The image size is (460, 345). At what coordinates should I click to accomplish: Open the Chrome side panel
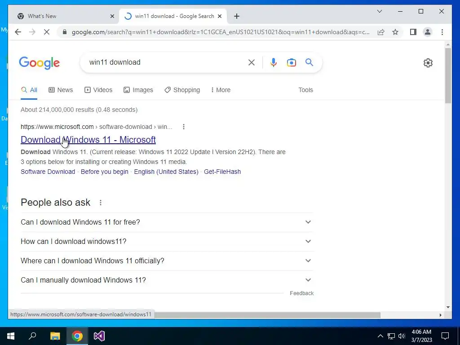413,32
